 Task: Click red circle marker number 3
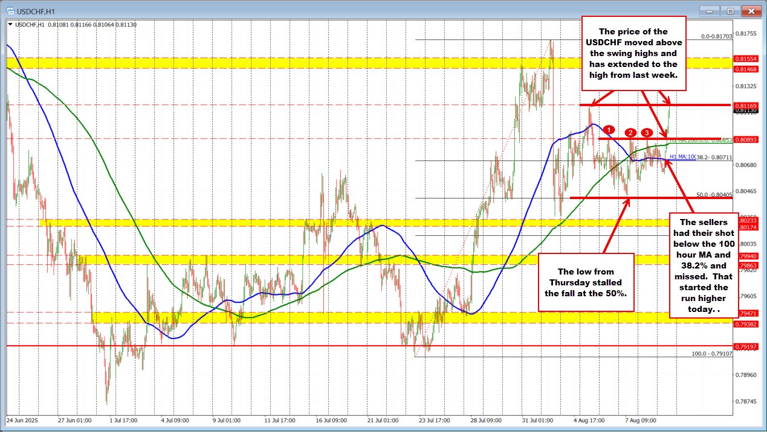point(647,132)
